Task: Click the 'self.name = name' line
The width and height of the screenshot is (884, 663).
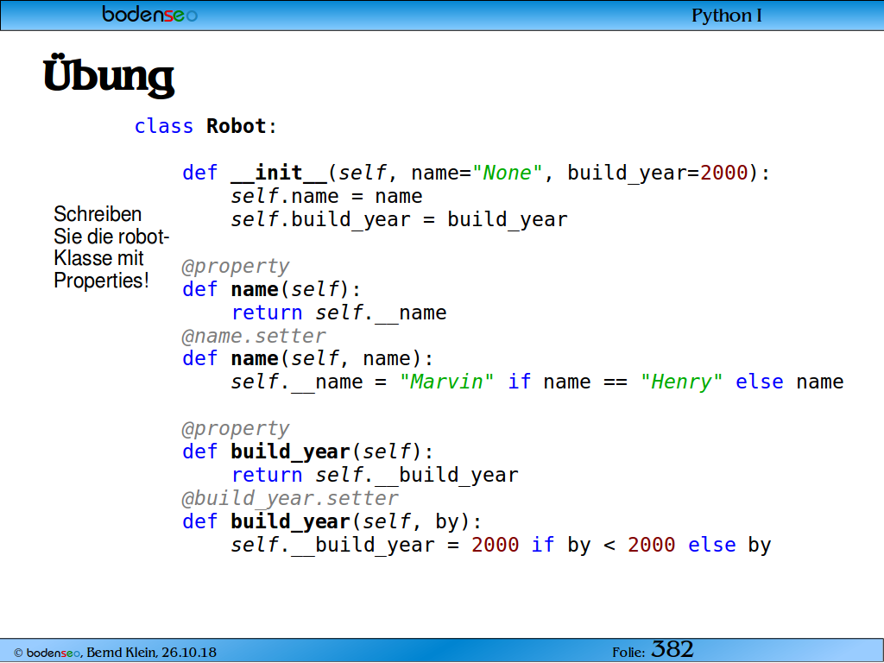Action: point(326,196)
